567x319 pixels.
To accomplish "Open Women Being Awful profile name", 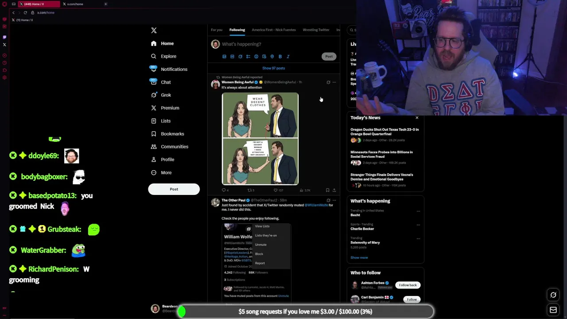I will 237,82.
